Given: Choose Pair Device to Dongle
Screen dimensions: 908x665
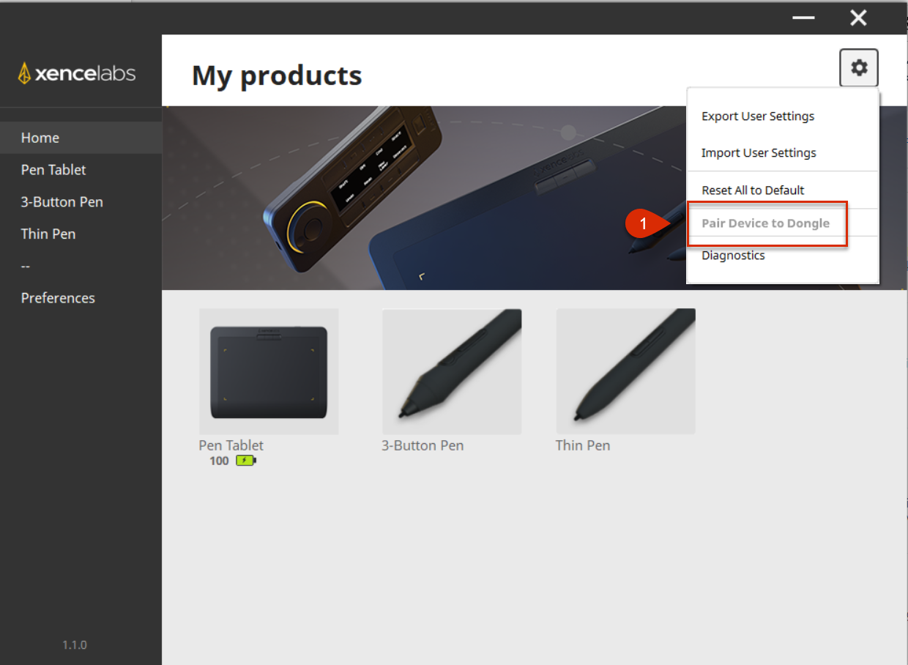Looking at the screenshot, I should 766,223.
